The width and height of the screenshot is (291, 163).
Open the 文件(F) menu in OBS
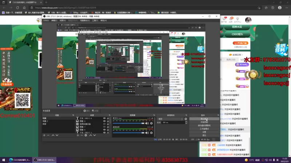pyautogui.click(x=46, y=21)
